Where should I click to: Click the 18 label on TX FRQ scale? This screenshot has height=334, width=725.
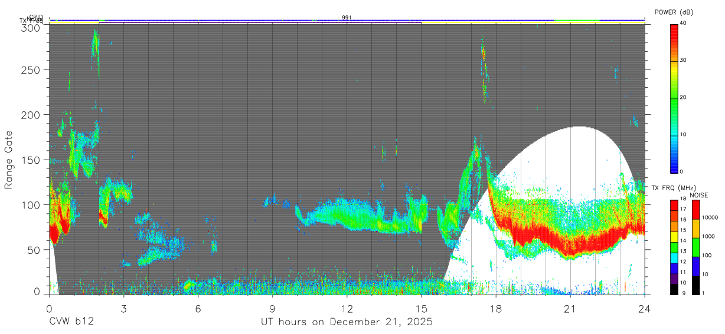pos(683,199)
